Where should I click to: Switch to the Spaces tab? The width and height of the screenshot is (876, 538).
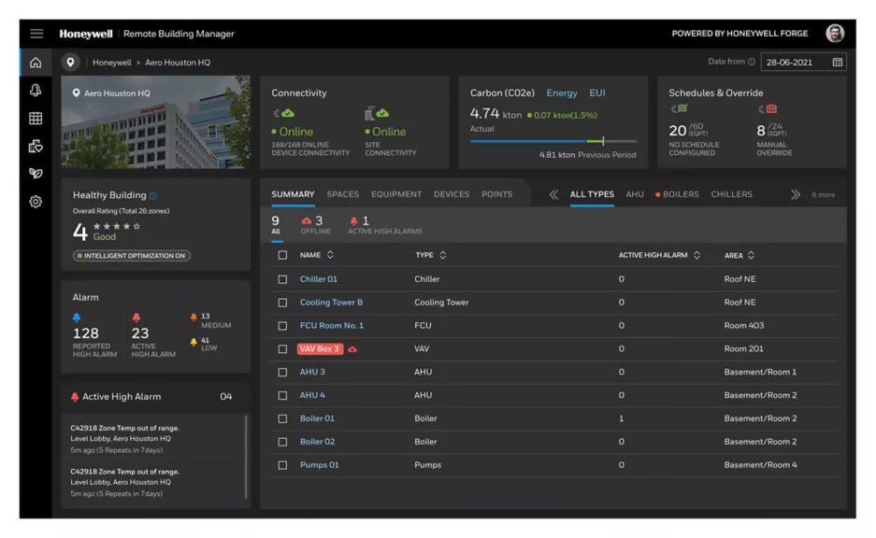tap(342, 194)
